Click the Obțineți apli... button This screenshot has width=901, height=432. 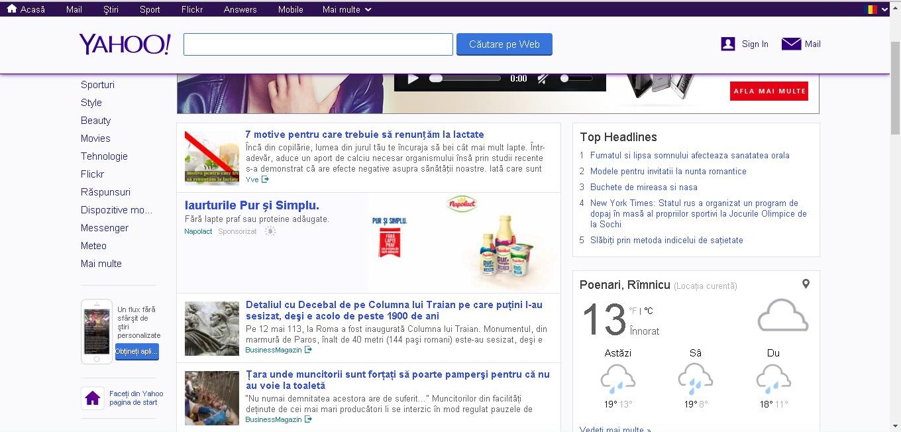[x=137, y=351]
